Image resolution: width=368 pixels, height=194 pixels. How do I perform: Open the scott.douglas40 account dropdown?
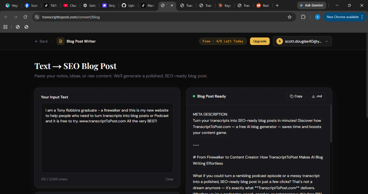coord(302,41)
